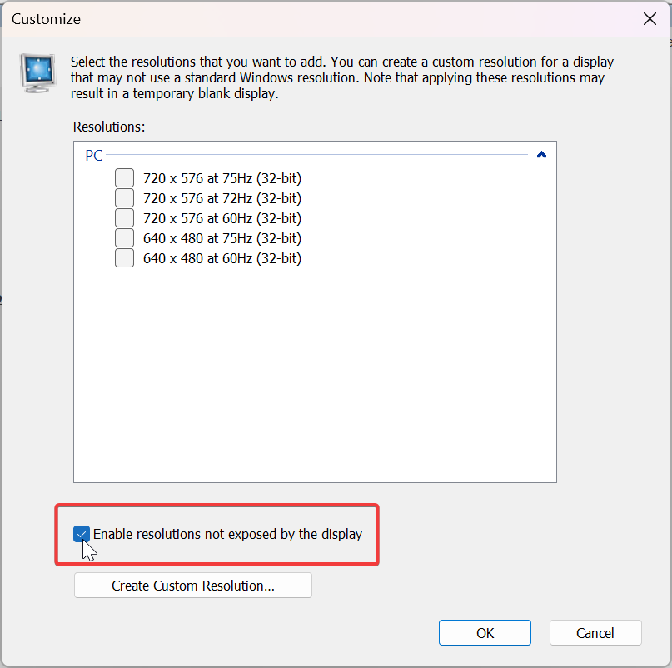672x668 pixels.
Task: Click the text label '640 x 480 at 60Hz (32-bit)'
Action: pyautogui.click(x=222, y=258)
